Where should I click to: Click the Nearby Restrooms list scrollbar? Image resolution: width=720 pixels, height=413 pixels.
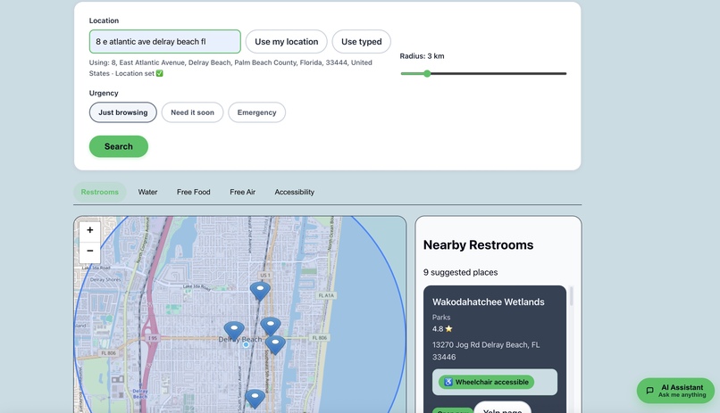[571, 296]
